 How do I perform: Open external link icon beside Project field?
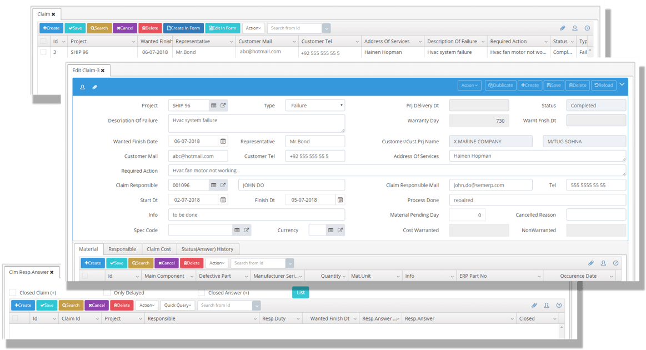(x=223, y=106)
